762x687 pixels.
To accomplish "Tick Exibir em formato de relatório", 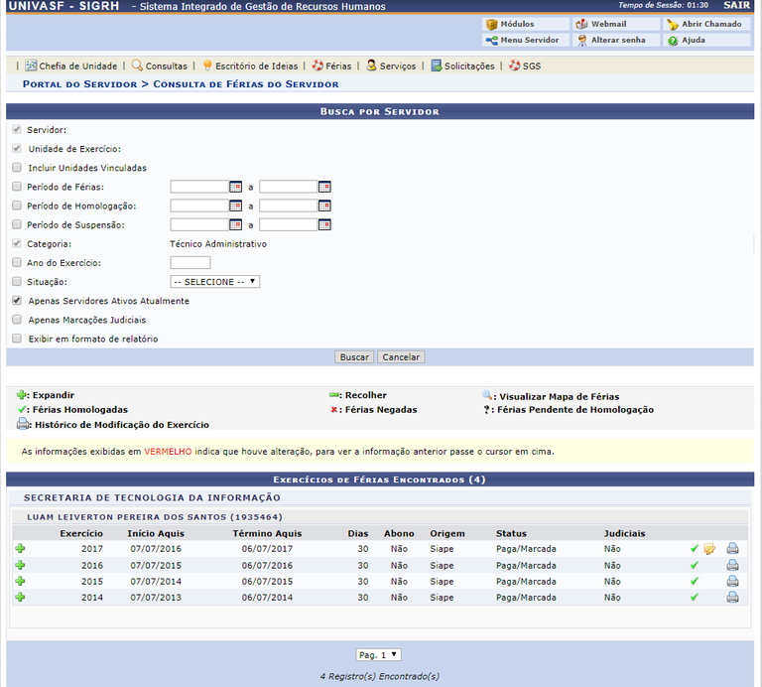I will 17,339.
